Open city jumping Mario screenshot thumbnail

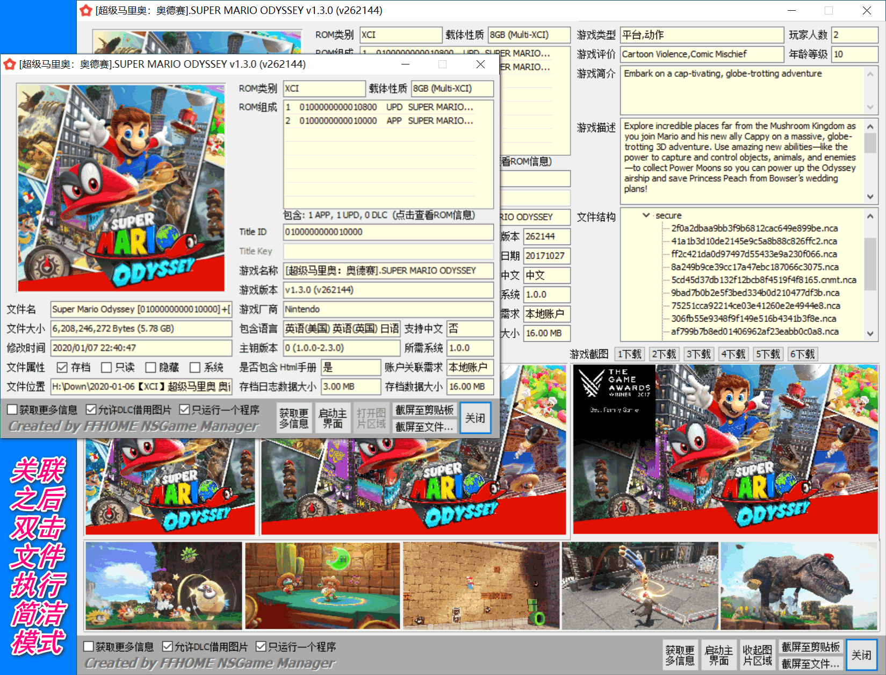click(640, 586)
